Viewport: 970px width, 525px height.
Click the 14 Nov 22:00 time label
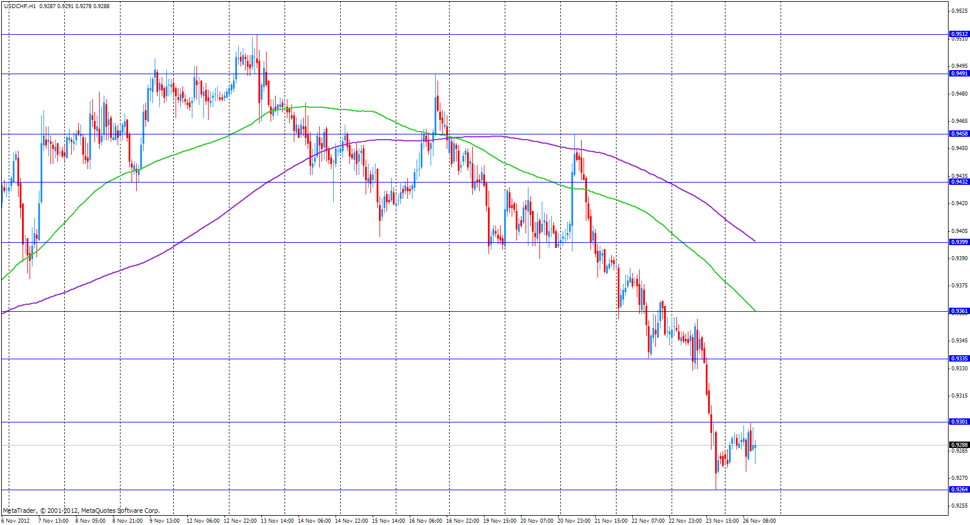click(352, 521)
